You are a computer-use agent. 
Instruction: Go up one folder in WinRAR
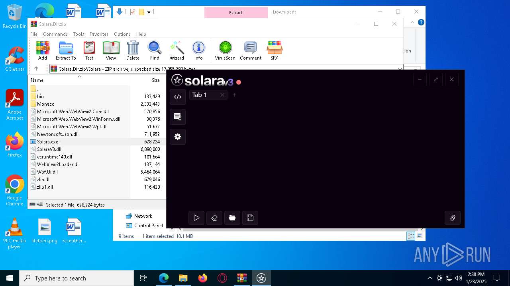36,69
